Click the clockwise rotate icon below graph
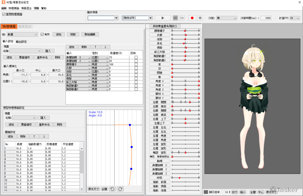Image resolution: width=303 pixels, height=196 pixels. [x=120, y=189]
